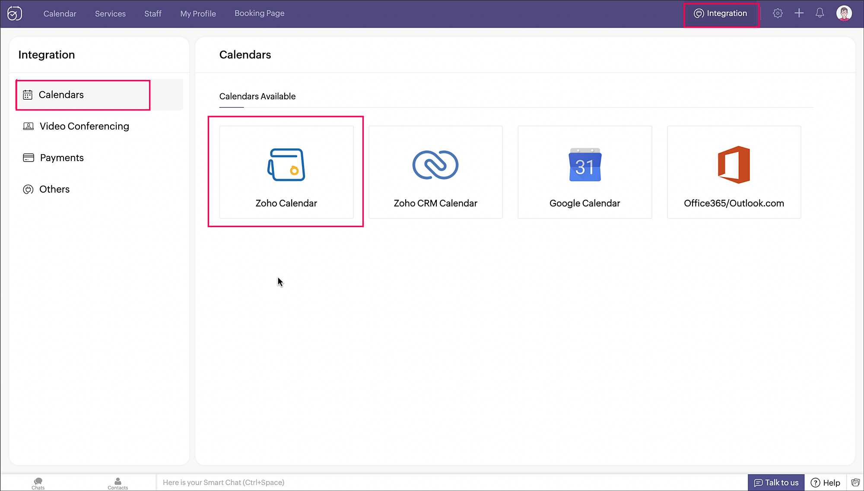Select the Zoho Calendar integration card
864x491 pixels.
286,172
